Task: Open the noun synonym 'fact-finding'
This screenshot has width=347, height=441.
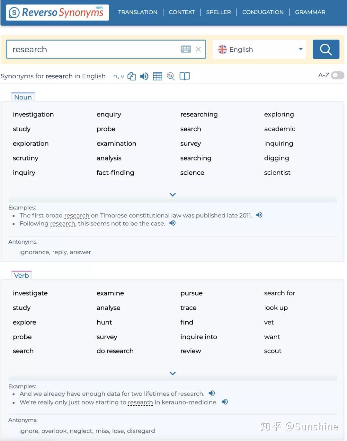Action: tap(115, 173)
